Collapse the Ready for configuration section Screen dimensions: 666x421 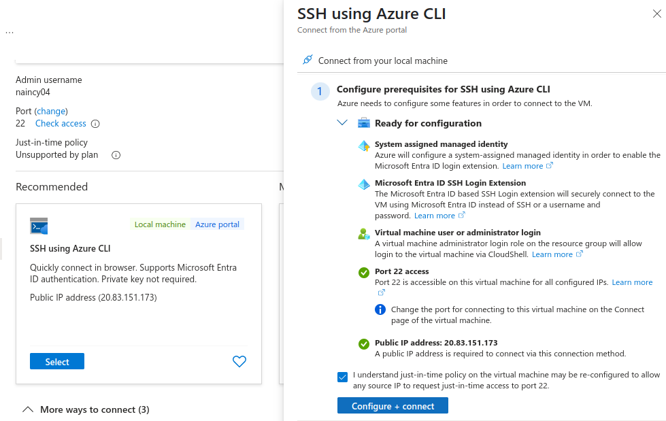point(343,123)
